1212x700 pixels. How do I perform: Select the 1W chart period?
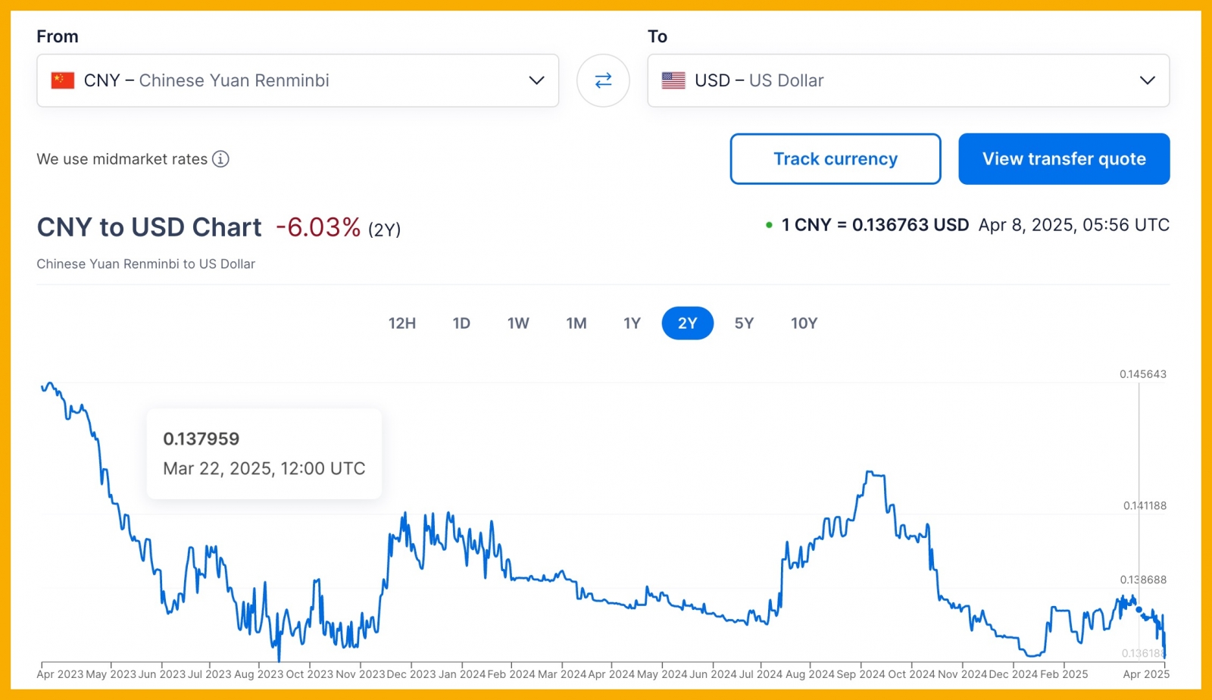(518, 323)
